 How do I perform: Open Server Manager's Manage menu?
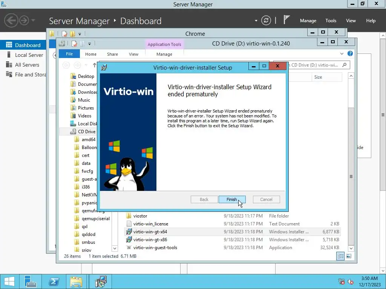click(x=308, y=21)
